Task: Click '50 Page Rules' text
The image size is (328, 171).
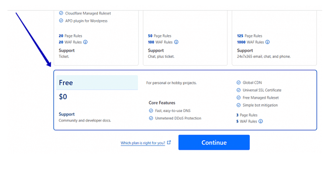Action: point(159,36)
